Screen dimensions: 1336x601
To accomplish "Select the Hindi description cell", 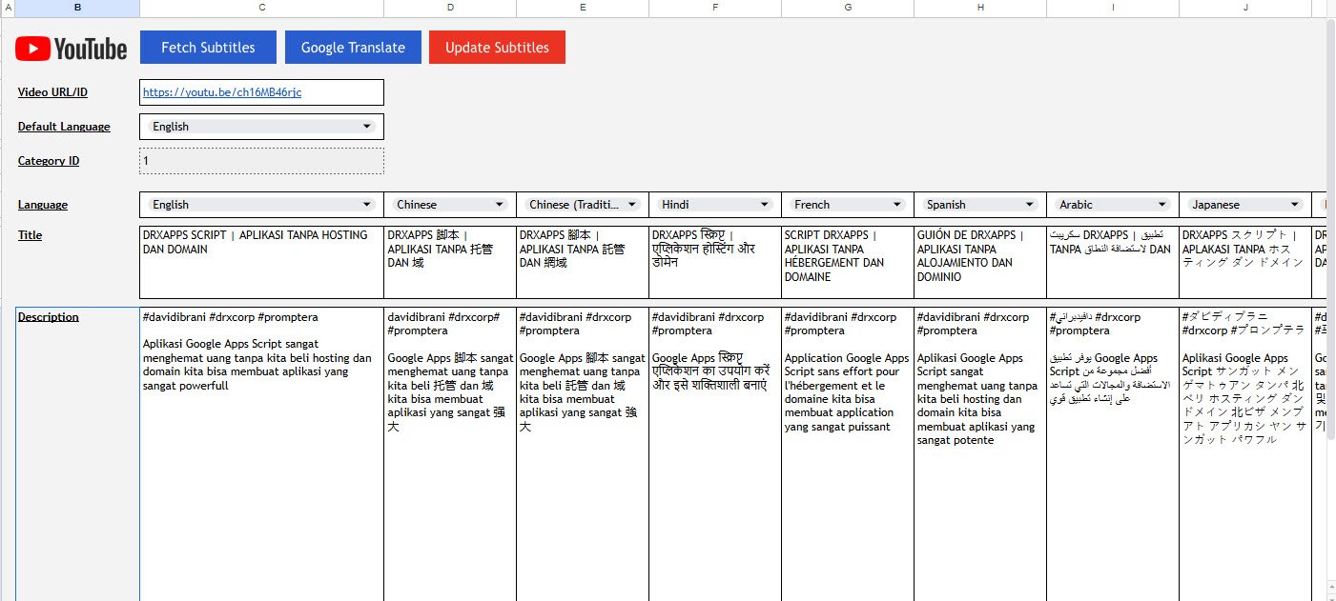I will click(715, 454).
